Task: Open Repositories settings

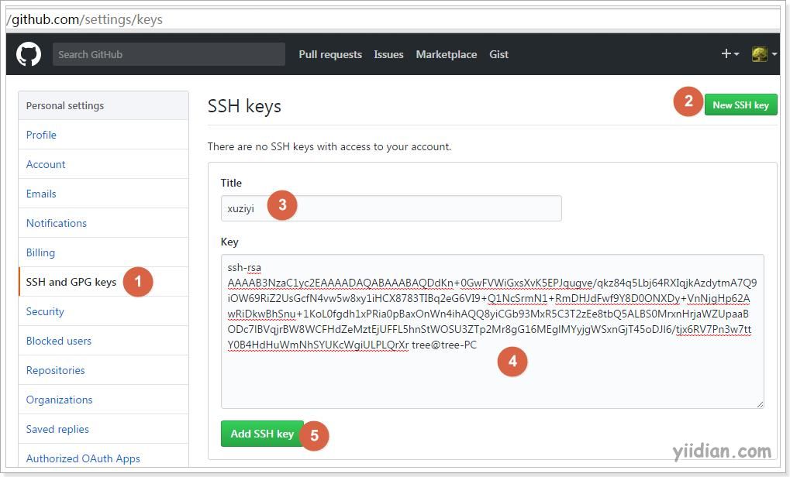Action: (103, 370)
